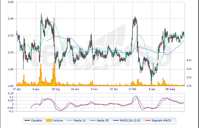Screen dimensions: 199x128
Task: Click the 2,00 price axis label
Action: click(11, 52)
